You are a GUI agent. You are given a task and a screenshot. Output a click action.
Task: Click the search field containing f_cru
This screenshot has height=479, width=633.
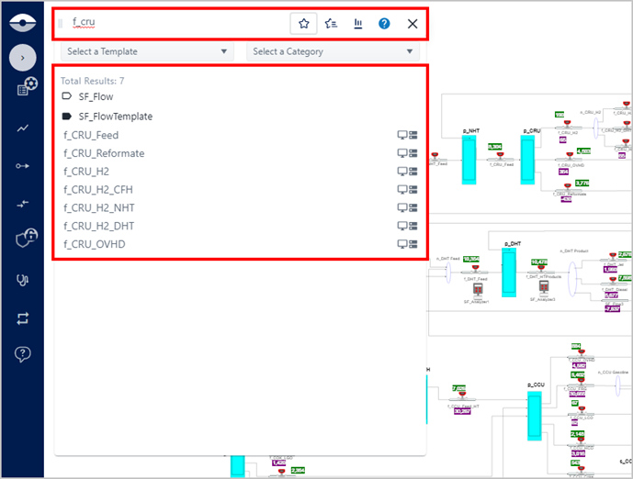pyautogui.click(x=175, y=24)
